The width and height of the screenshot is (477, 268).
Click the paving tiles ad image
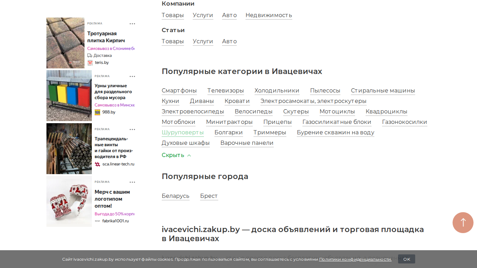[66, 43]
